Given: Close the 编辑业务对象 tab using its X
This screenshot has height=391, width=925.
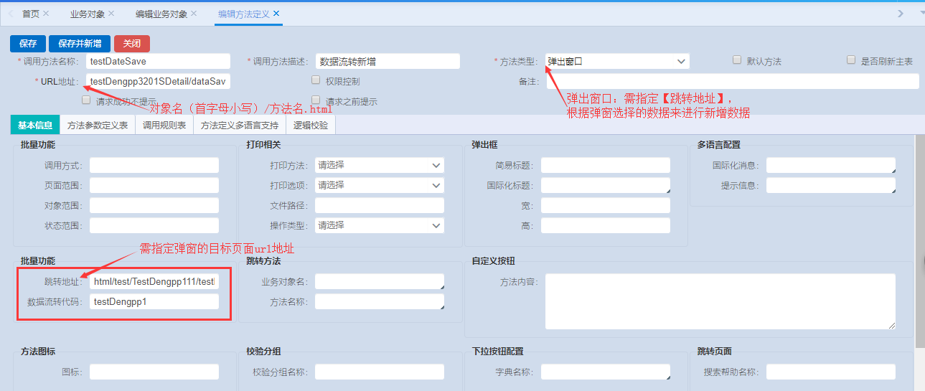Looking at the screenshot, I should click(194, 14).
